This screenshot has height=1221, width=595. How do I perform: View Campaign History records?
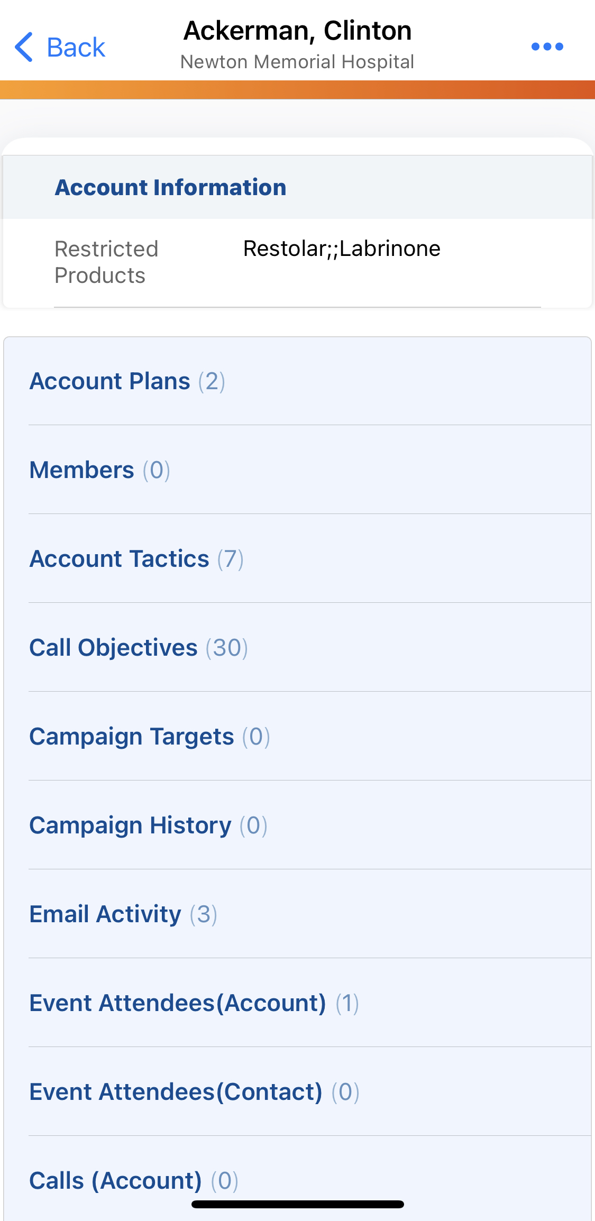click(148, 825)
